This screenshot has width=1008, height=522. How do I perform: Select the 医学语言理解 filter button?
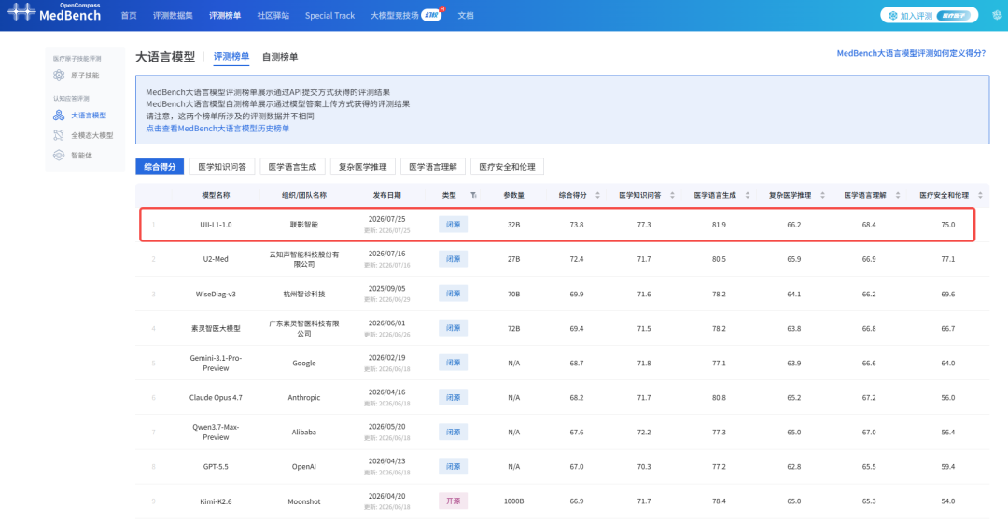433,167
